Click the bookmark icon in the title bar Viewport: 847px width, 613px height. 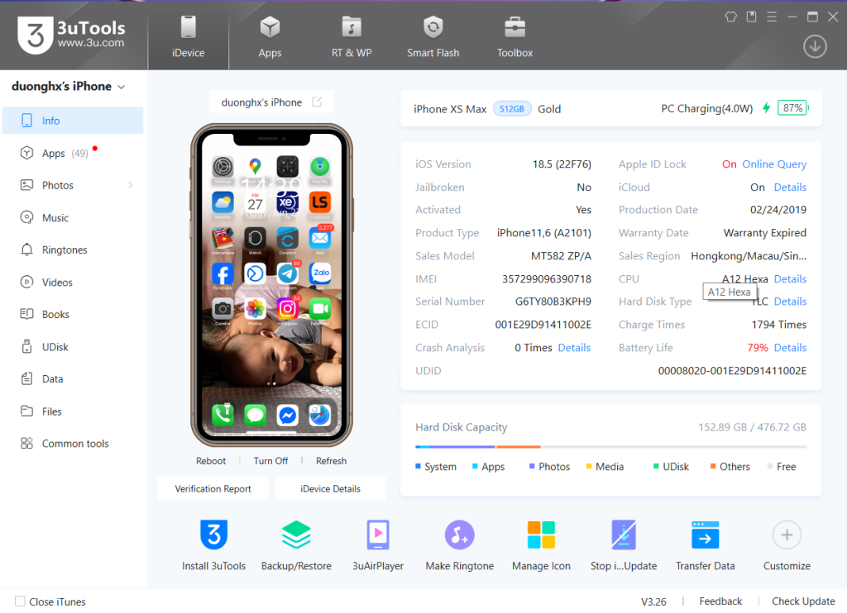coord(751,17)
